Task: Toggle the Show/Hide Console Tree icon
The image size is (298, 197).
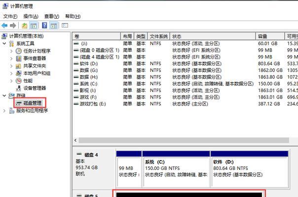Action: pyautogui.click(x=34, y=26)
